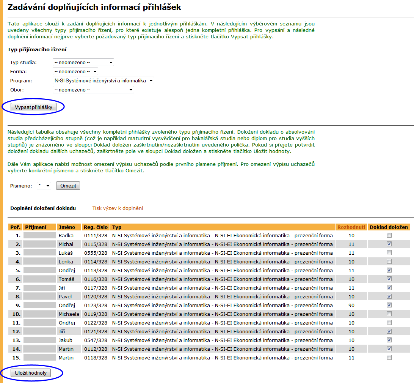Screen dimensions: 414x383
Task: Expand the Obor dropdown
Action: [94, 90]
